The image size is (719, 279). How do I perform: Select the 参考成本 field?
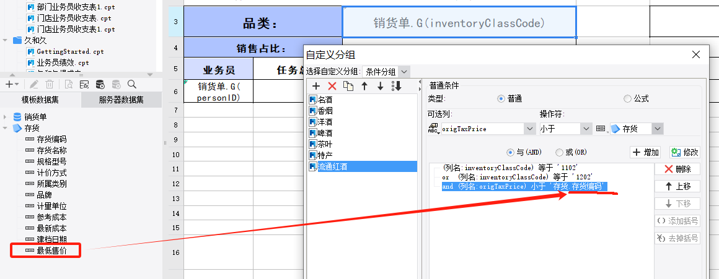(52, 217)
